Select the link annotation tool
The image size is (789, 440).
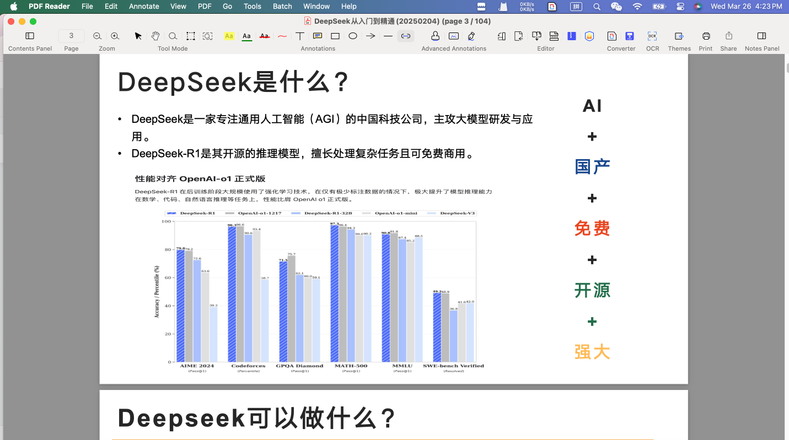[406, 36]
